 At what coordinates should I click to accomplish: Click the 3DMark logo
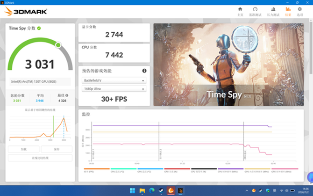[26, 11]
